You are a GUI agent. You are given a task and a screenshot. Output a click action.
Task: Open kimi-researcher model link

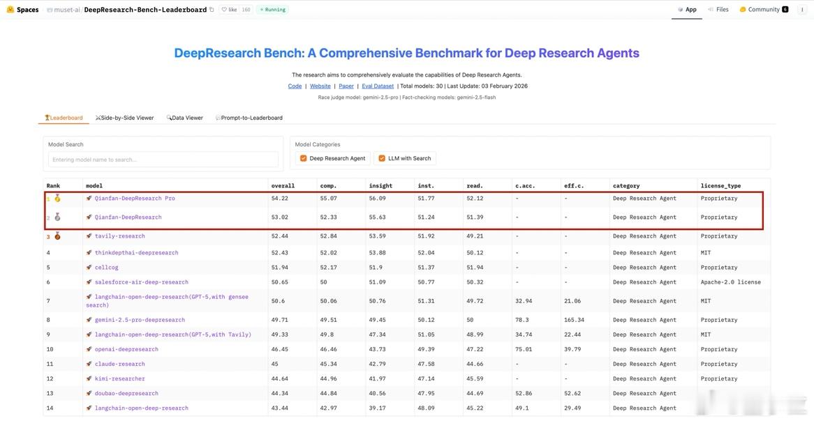[119, 378]
